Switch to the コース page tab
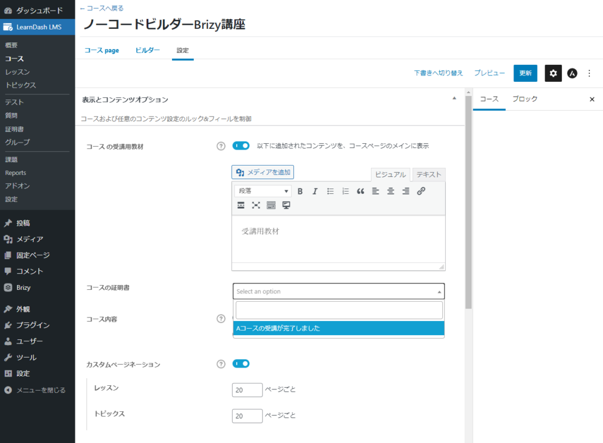The image size is (603, 443). click(x=102, y=51)
